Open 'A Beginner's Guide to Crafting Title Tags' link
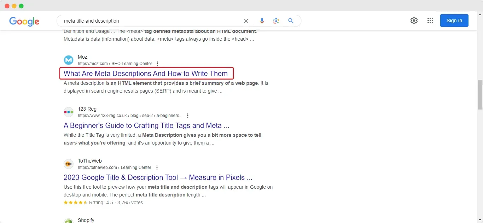Image resolution: width=483 pixels, height=223 pixels. tap(147, 125)
